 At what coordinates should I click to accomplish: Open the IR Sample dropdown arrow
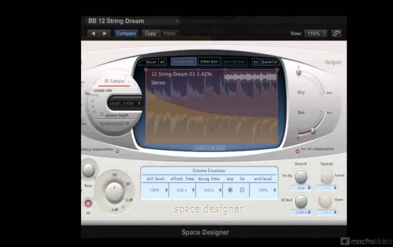[129, 82]
